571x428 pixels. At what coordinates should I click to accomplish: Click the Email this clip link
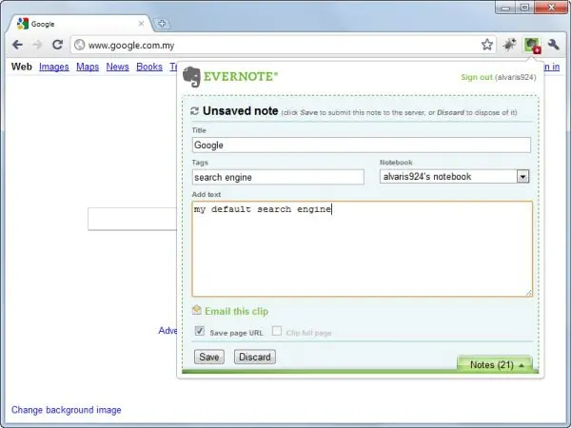point(236,311)
